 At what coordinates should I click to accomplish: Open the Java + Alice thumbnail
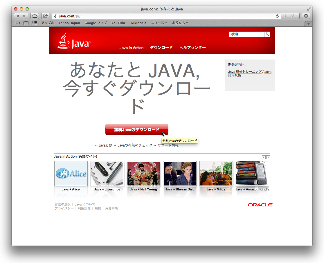pyautogui.click(x=71, y=174)
